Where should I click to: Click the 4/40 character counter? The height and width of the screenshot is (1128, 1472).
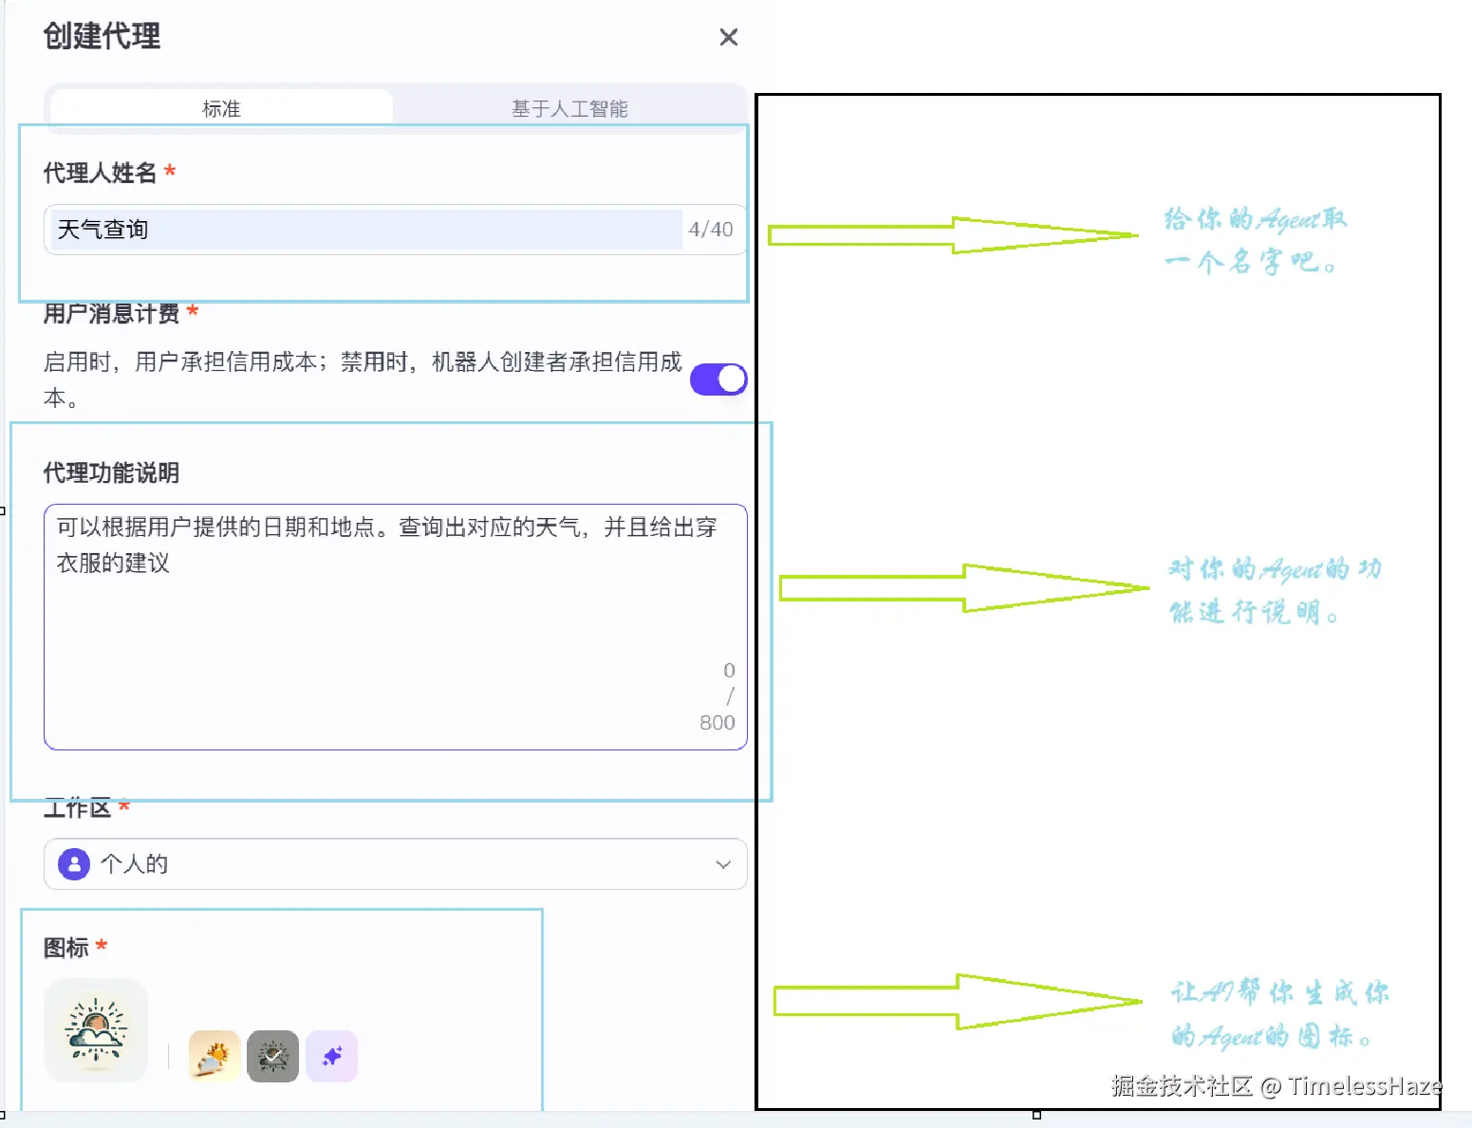point(710,229)
